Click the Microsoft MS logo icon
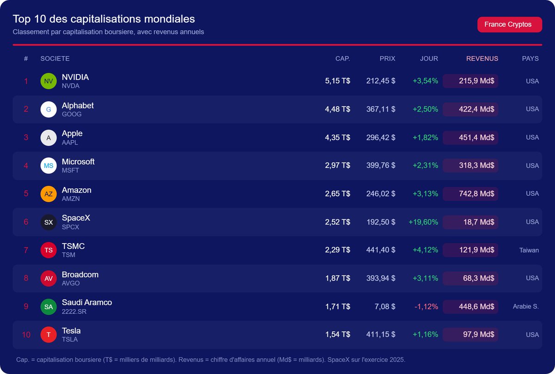The width and height of the screenshot is (555, 374). pos(49,166)
